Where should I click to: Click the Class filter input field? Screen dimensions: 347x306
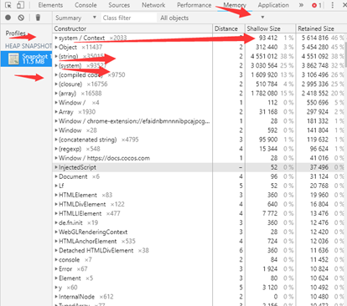tap(129, 18)
